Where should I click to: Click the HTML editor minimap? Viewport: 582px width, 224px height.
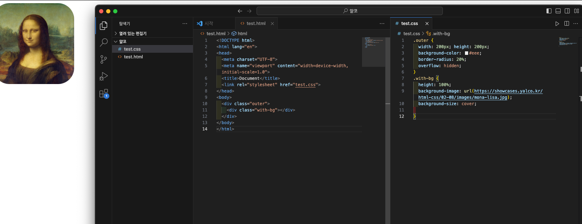click(x=373, y=52)
